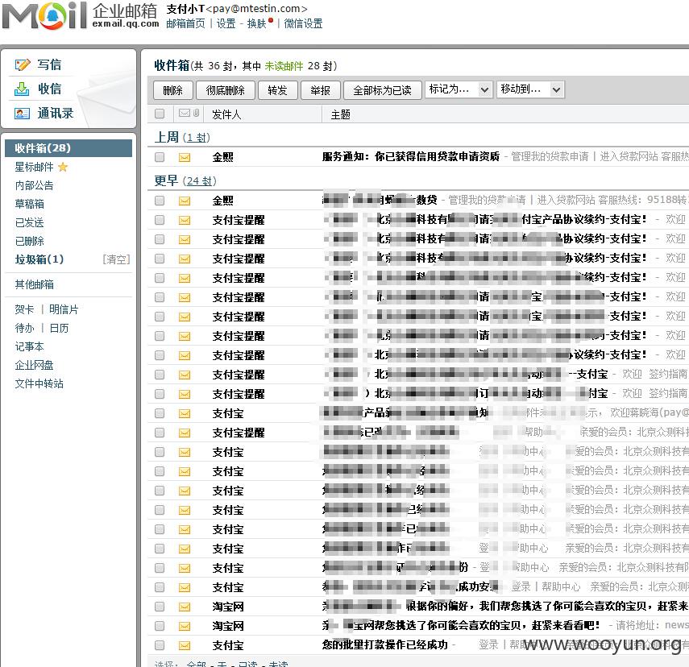Click the envelope icon on the 您的批量打款操作已经成功 row
Screen dimensions: 689x667
click(185, 645)
